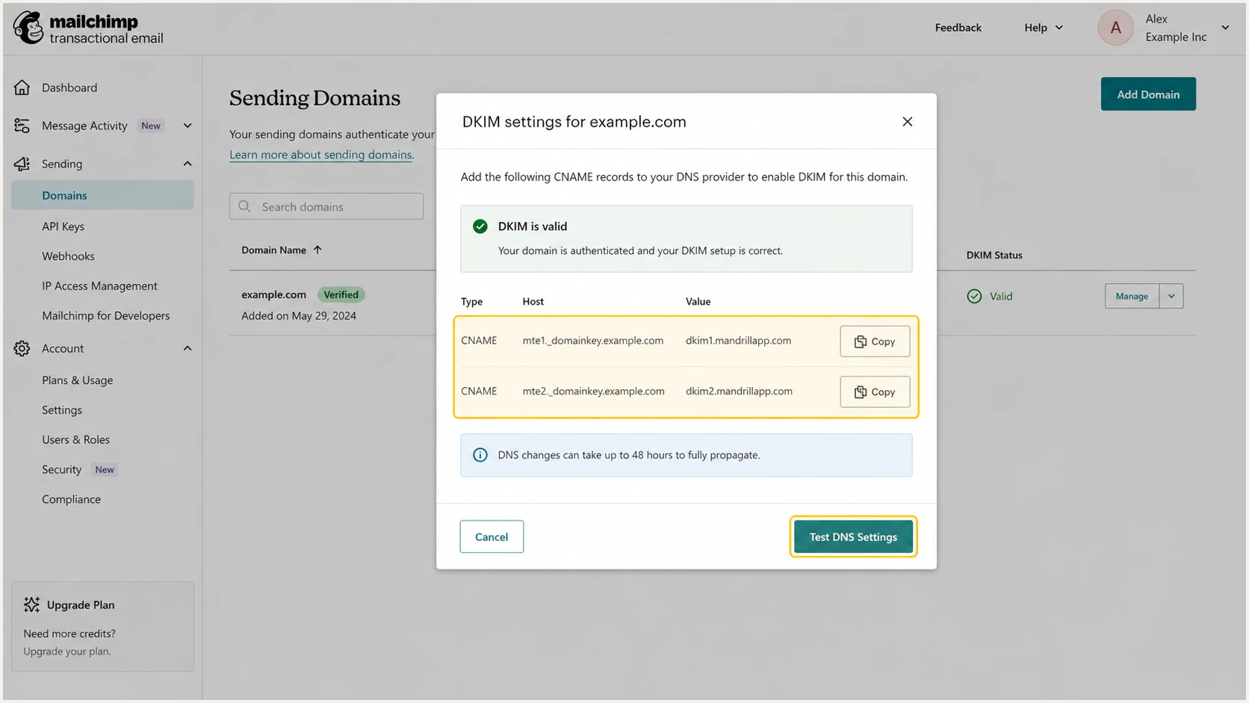This screenshot has width=1249, height=703.
Task: Collapse the Sending section chevron
Action: pos(187,164)
